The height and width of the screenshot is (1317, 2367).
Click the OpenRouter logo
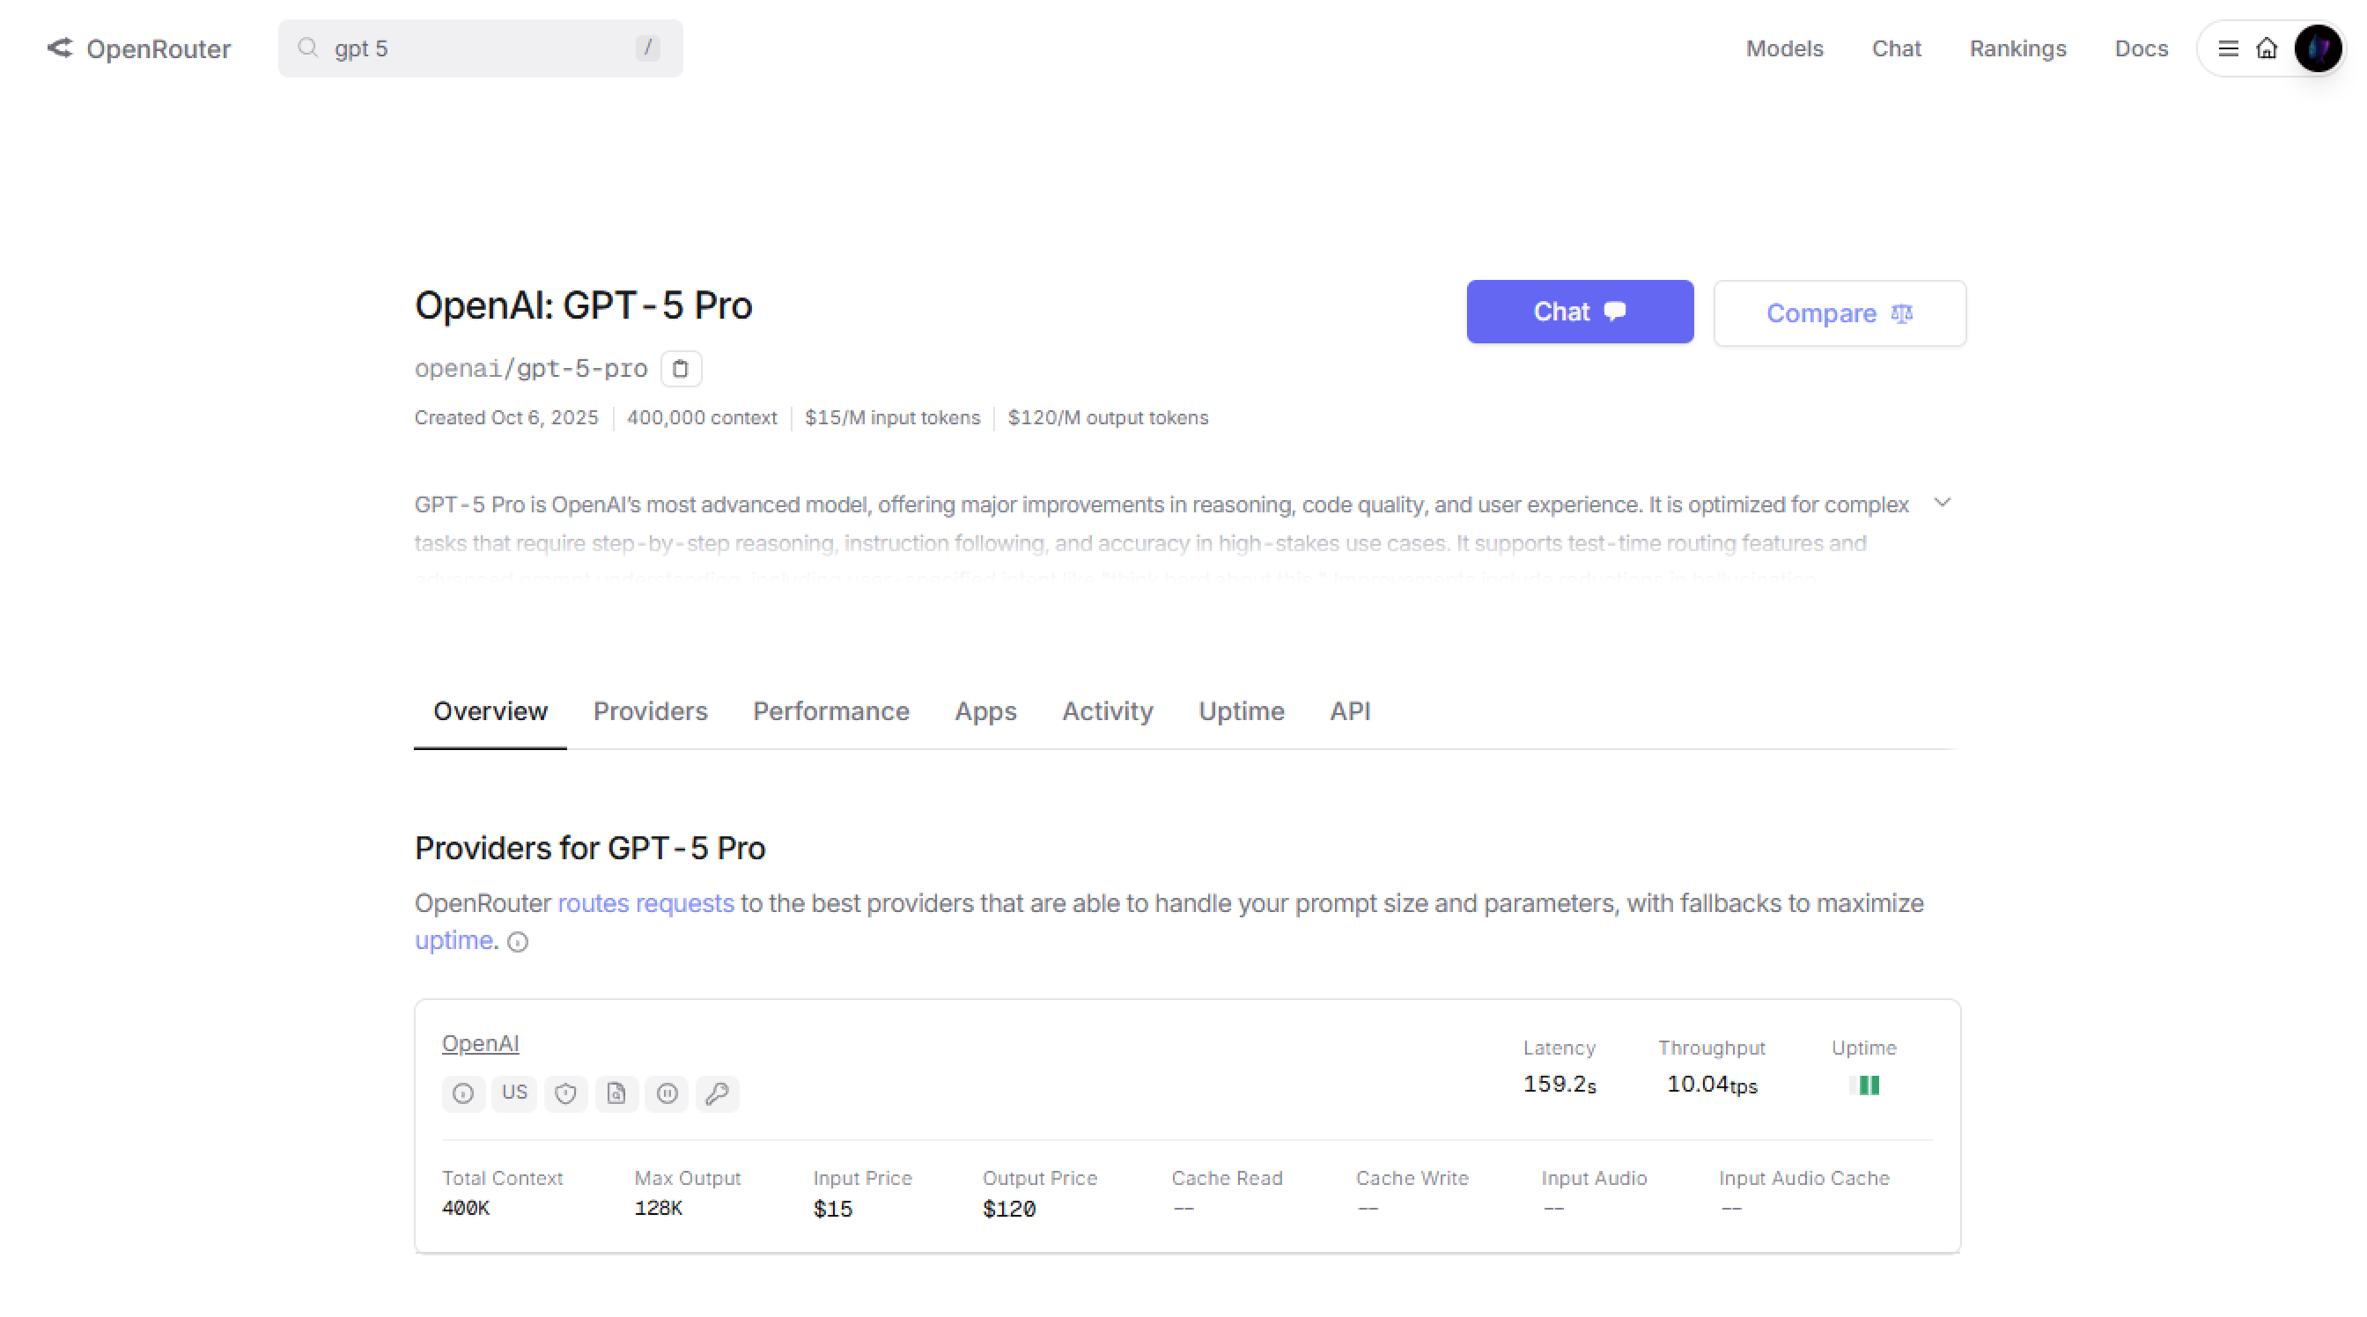[139, 48]
